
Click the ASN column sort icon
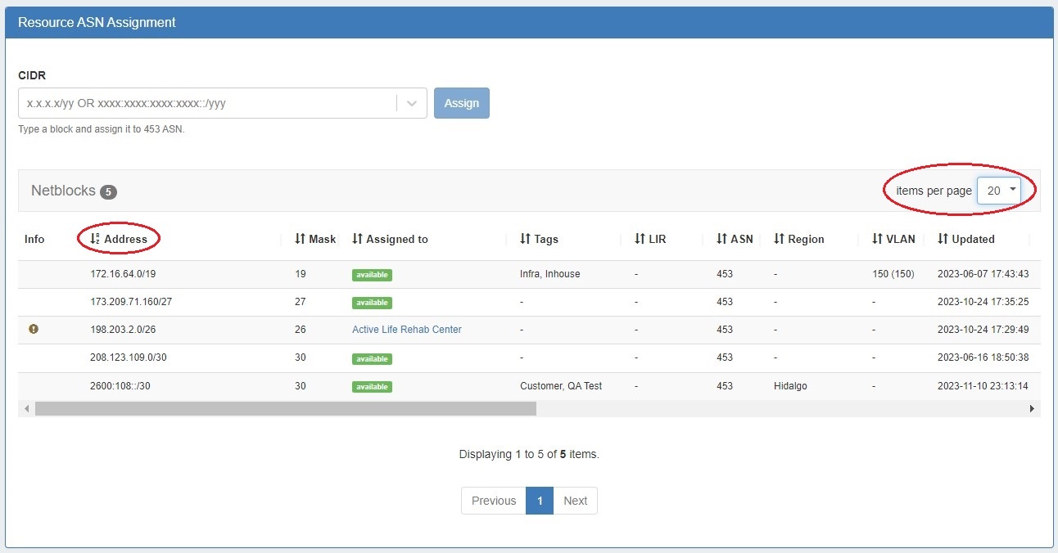(721, 239)
